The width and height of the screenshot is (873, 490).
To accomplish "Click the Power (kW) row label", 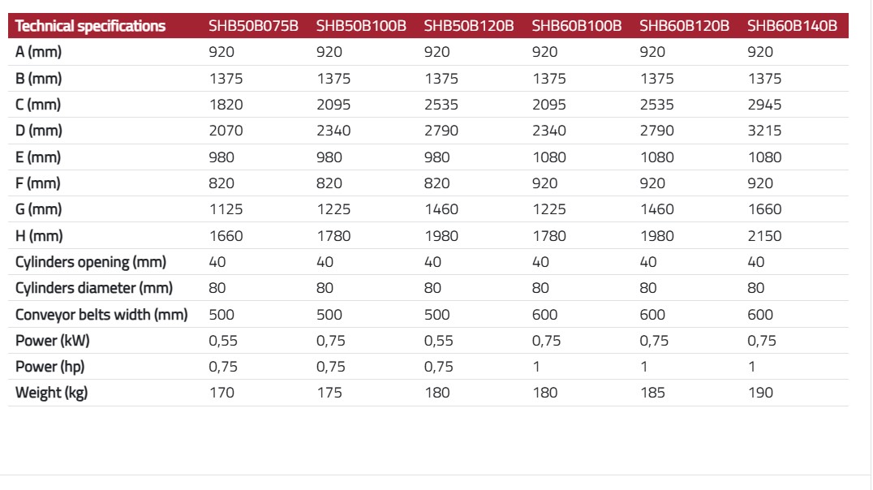I will (x=53, y=340).
